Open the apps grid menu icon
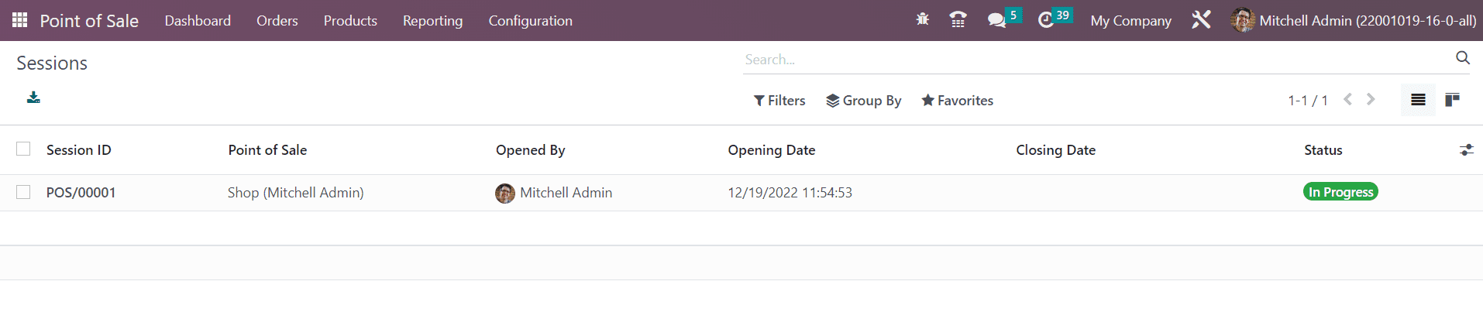Screen dimensions: 1483x312 click(x=20, y=20)
